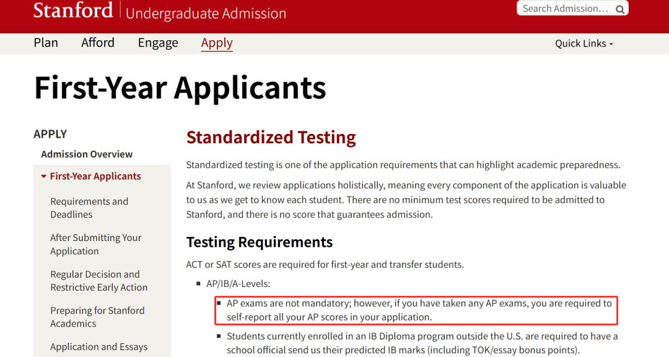
Task: Open Admission Overview in sidebar
Action: 87,154
